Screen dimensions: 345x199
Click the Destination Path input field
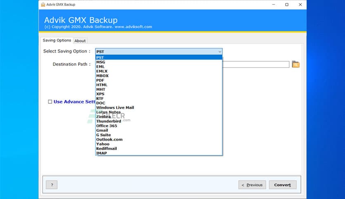(256, 65)
